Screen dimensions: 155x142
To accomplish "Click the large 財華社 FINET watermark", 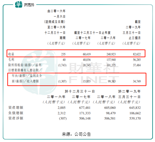I will (x=94, y=73).
